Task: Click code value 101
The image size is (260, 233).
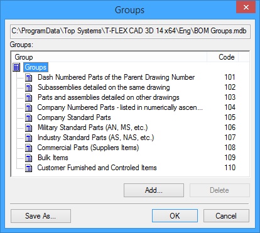Action: pos(230,77)
